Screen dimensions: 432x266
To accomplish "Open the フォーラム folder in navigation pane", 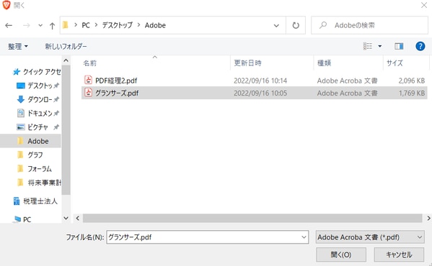I will pos(40,169).
